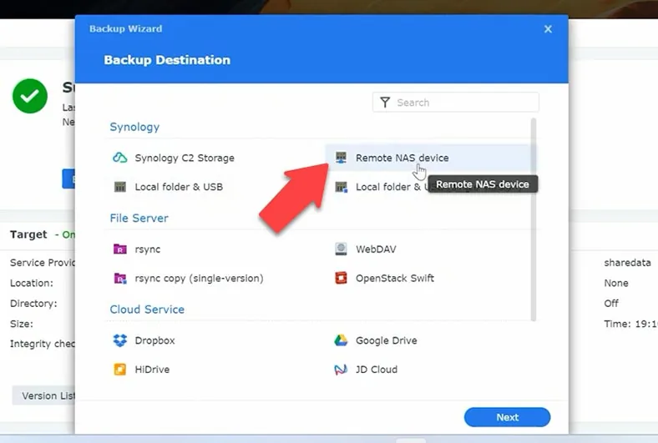Select the rsync copy (single-version) icon
Image resolution: width=658 pixels, height=443 pixels.
click(120, 279)
